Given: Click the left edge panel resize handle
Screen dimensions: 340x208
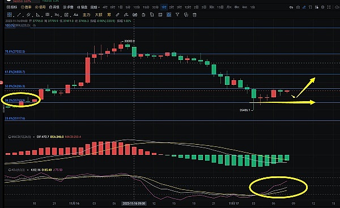Looking at the screenshot, I should point(3,108).
